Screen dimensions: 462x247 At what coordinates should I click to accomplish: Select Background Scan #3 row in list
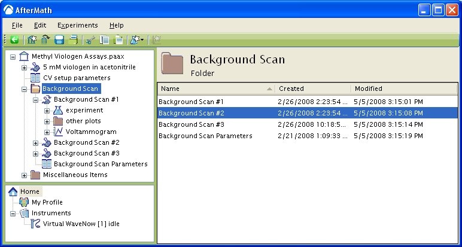pyautogui.click(x=308, y=124)
